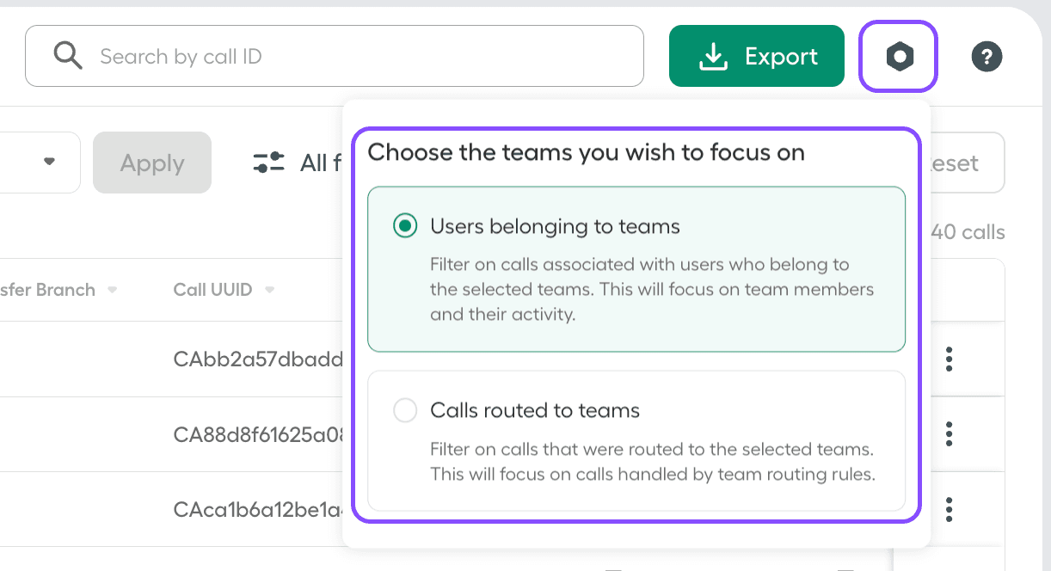Click the help question mark icon

986,56
